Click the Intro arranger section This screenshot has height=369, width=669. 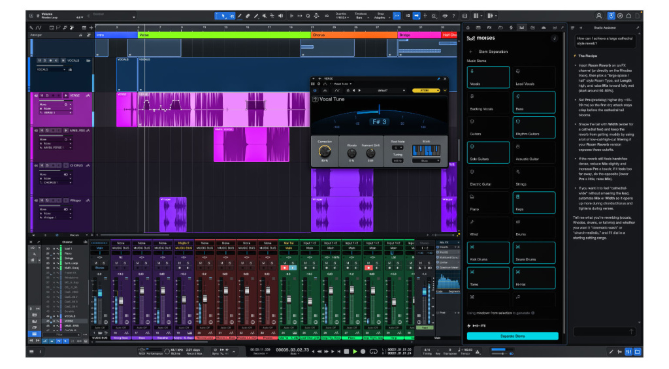click(116, 35)
